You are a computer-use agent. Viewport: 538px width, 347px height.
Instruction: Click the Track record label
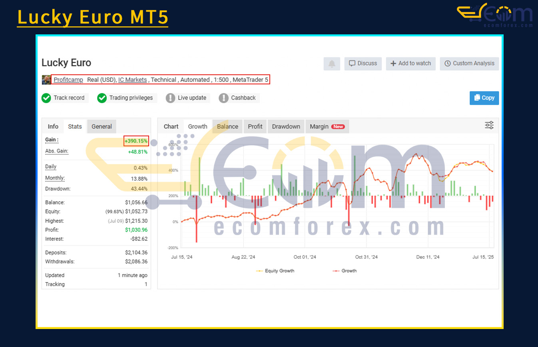[x=69, y=98]
